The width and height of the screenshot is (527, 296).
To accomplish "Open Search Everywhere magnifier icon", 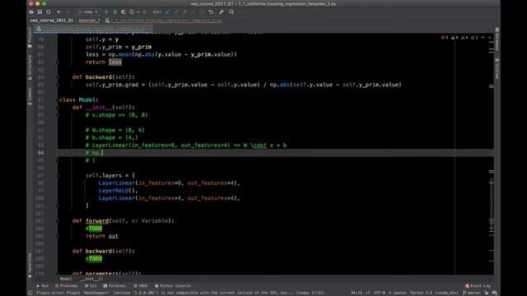I will tap(231, 12).
